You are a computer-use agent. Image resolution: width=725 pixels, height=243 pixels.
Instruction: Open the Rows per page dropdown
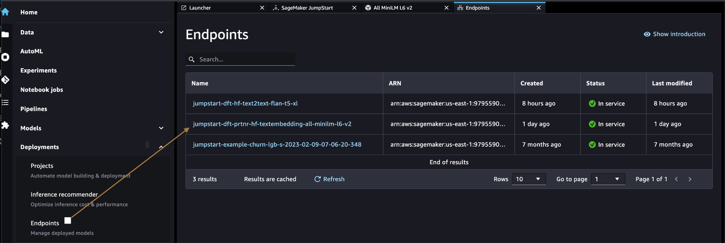(x=529, y=179)
